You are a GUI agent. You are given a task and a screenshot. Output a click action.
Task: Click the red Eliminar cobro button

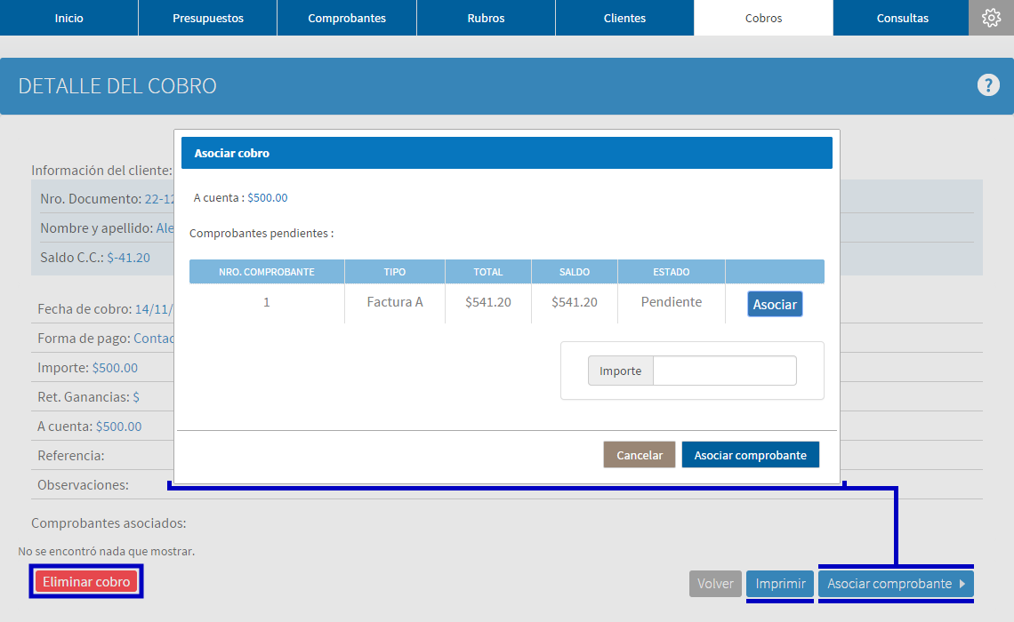click(86, 581)
